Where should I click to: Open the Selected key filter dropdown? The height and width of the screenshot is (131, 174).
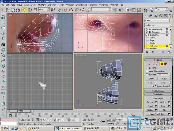(x=125, y=120)
